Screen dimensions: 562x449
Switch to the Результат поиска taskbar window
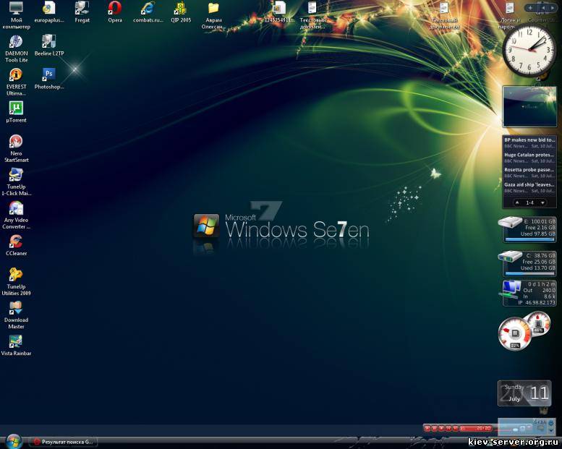(64, 441)
